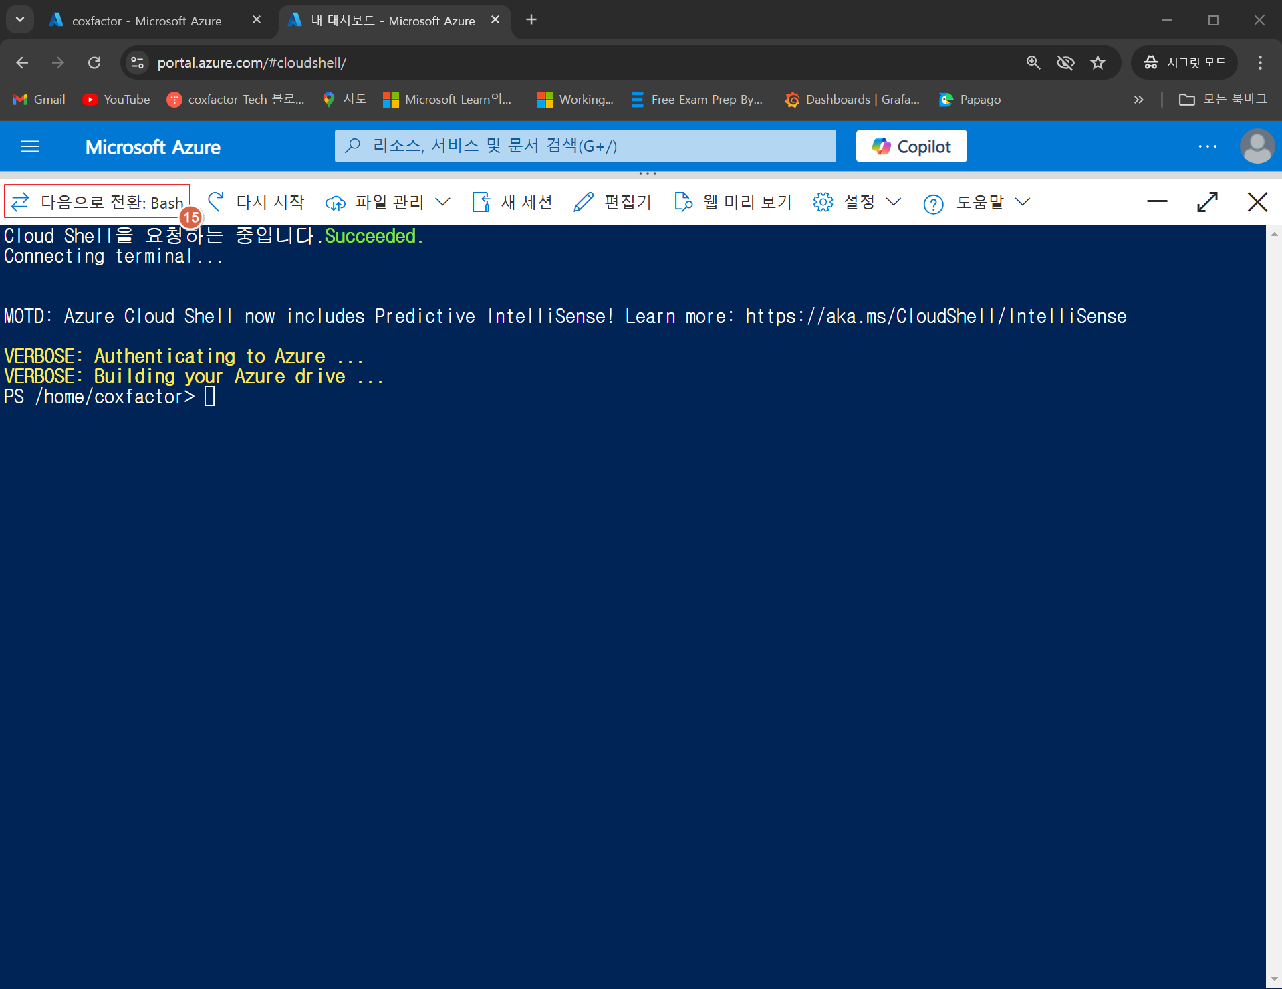Click 'VERBOSE: Building your Azure drive' line
1282x989 pixels.
(194, 376)
